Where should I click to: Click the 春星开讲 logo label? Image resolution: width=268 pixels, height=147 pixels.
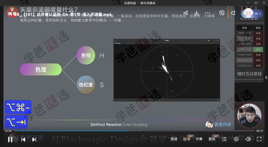[x=218, y=124]
